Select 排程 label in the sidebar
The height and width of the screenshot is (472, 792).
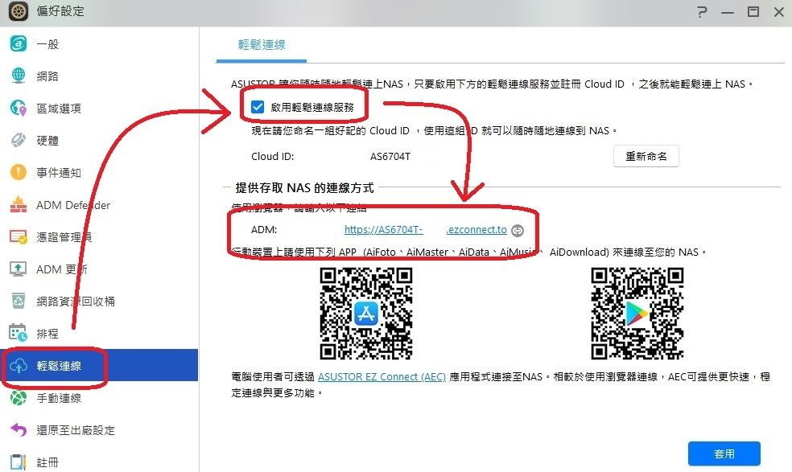coord(47,334)
